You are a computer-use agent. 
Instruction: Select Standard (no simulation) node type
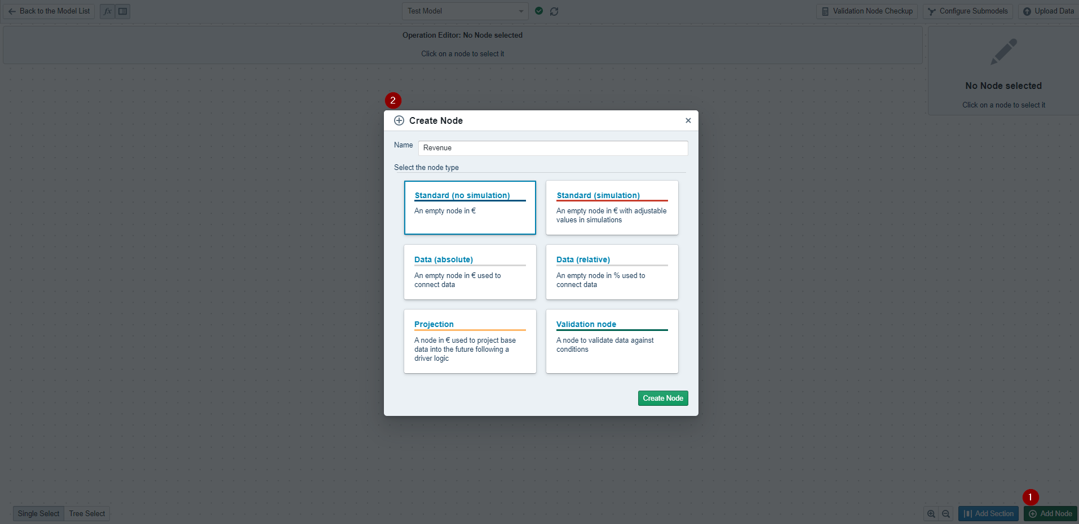pos(470,207)
